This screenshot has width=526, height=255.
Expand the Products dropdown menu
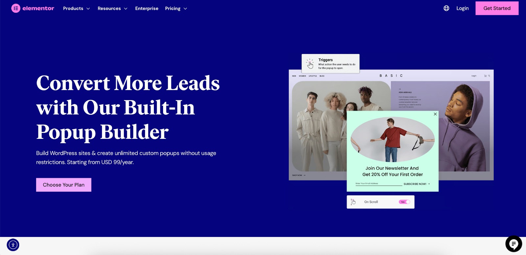click(x=76, y=9)
